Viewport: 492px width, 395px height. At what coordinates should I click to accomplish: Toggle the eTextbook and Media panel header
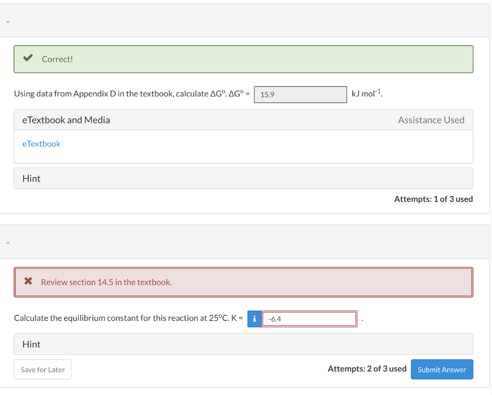click(244, 120)
